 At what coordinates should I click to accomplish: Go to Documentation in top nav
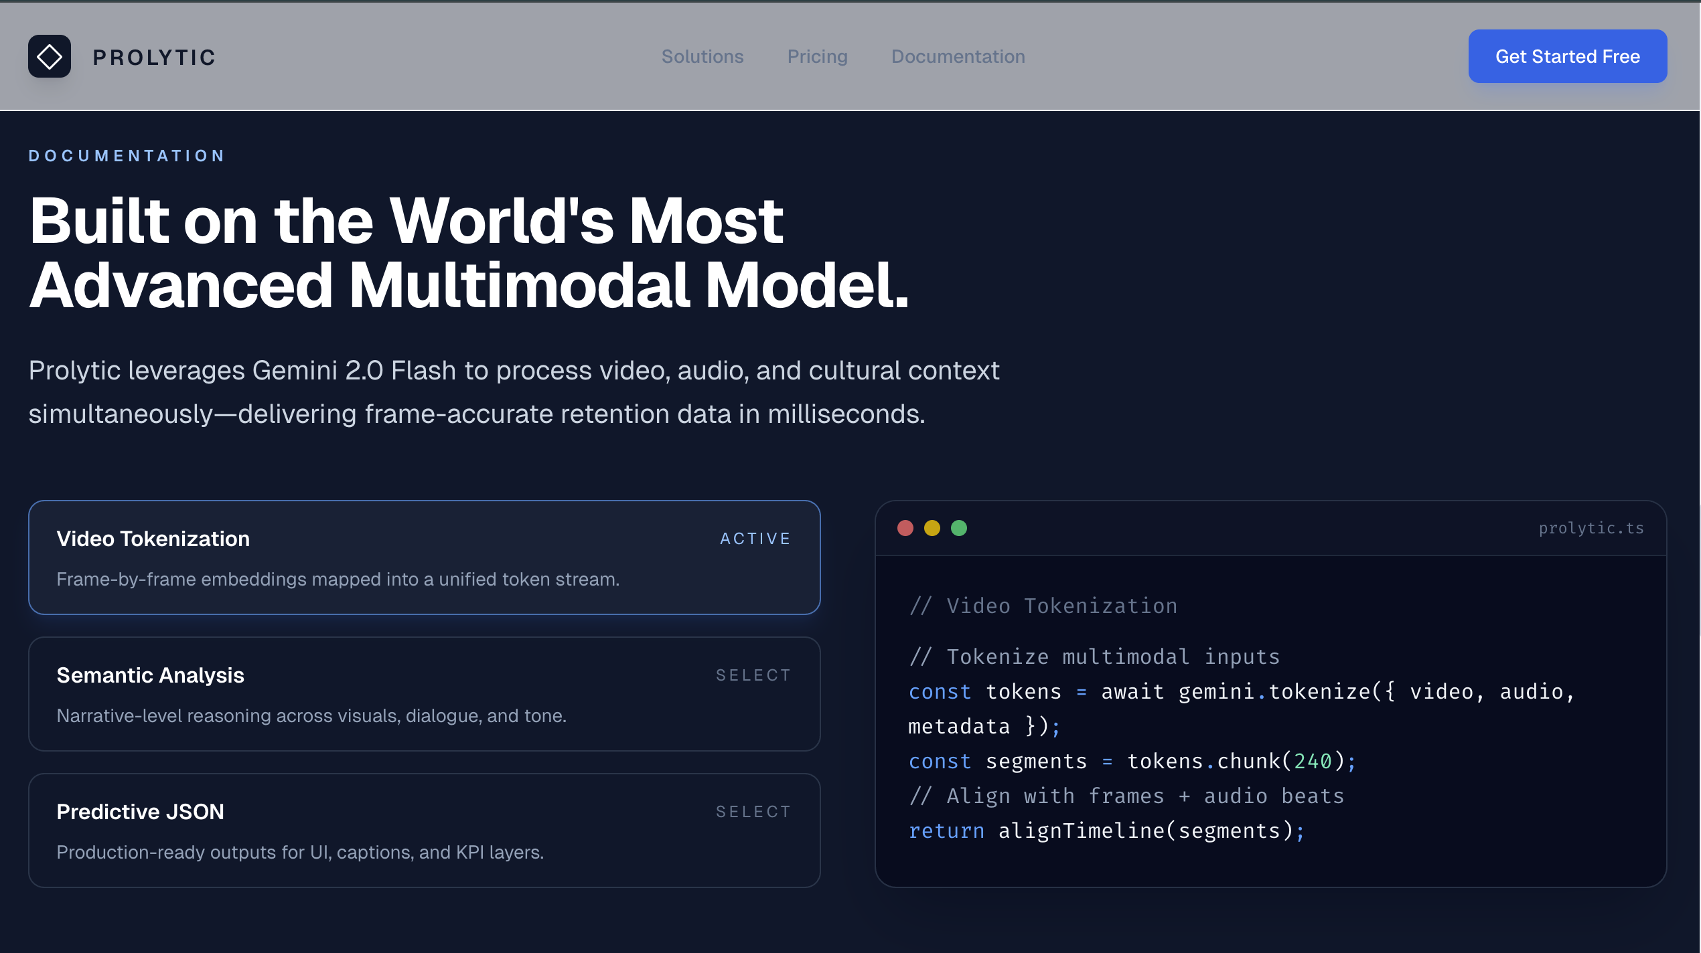(x=958, y=56)
